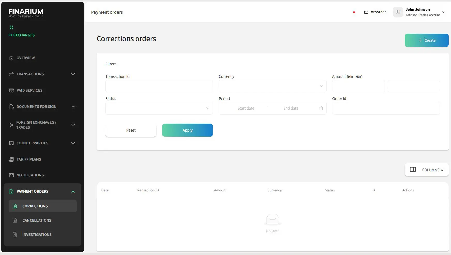The height and width of the screenshot is (255, 451).
Task: Click the Transaction ID column header
Action: [x=147, y=190]
